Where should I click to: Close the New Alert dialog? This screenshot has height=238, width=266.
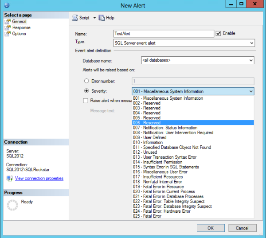pyautogui.click(x=254, y=4)
